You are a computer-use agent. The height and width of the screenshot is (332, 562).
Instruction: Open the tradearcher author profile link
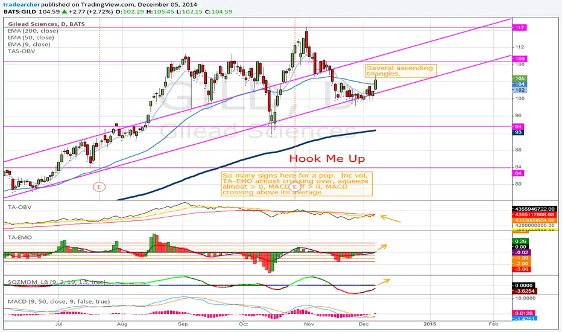pos(22,5)
